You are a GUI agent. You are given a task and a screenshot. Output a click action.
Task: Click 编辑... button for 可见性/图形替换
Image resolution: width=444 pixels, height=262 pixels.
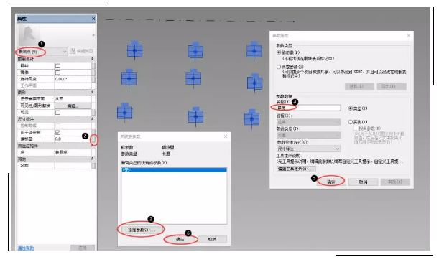(x=73, y=106)
